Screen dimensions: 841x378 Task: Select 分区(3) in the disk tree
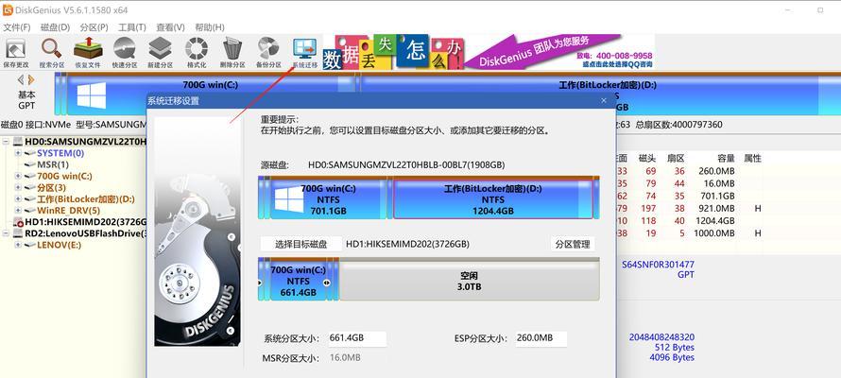pyautogui.click(x=51, y=188)
